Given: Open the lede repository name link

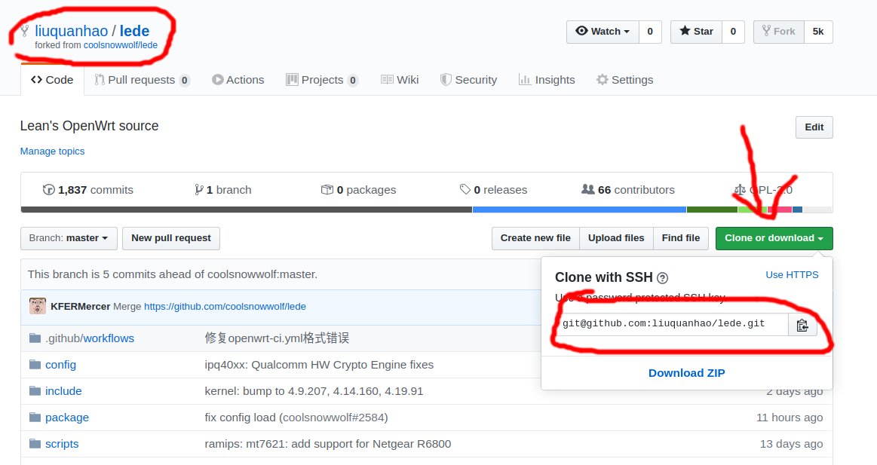Looking at the screenshot, I should (x=134, y=31).
